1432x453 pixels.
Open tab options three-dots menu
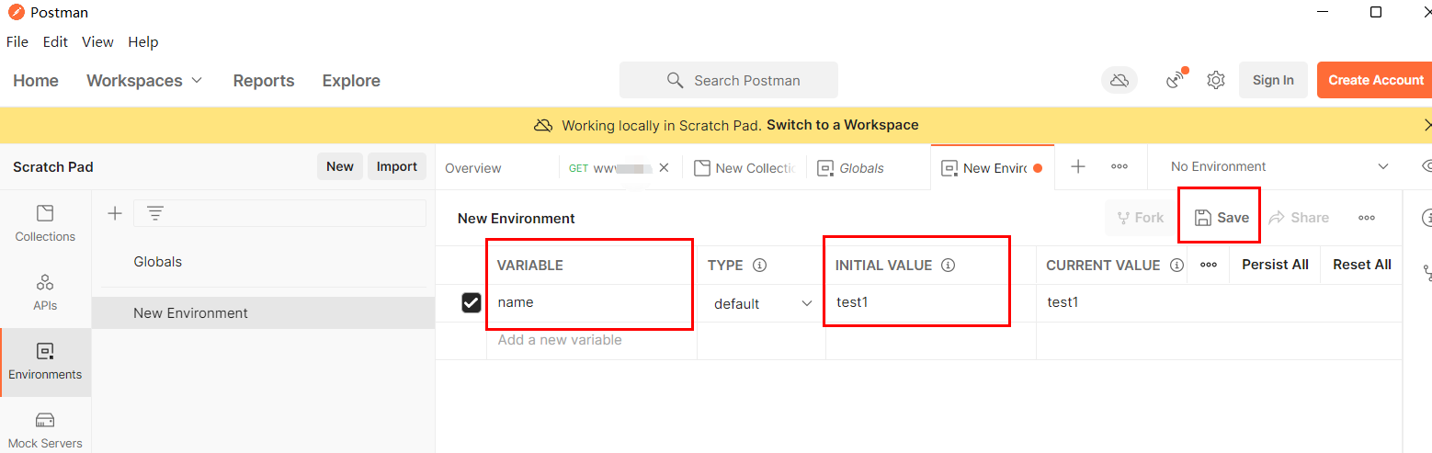click(x=1119, y=166)
